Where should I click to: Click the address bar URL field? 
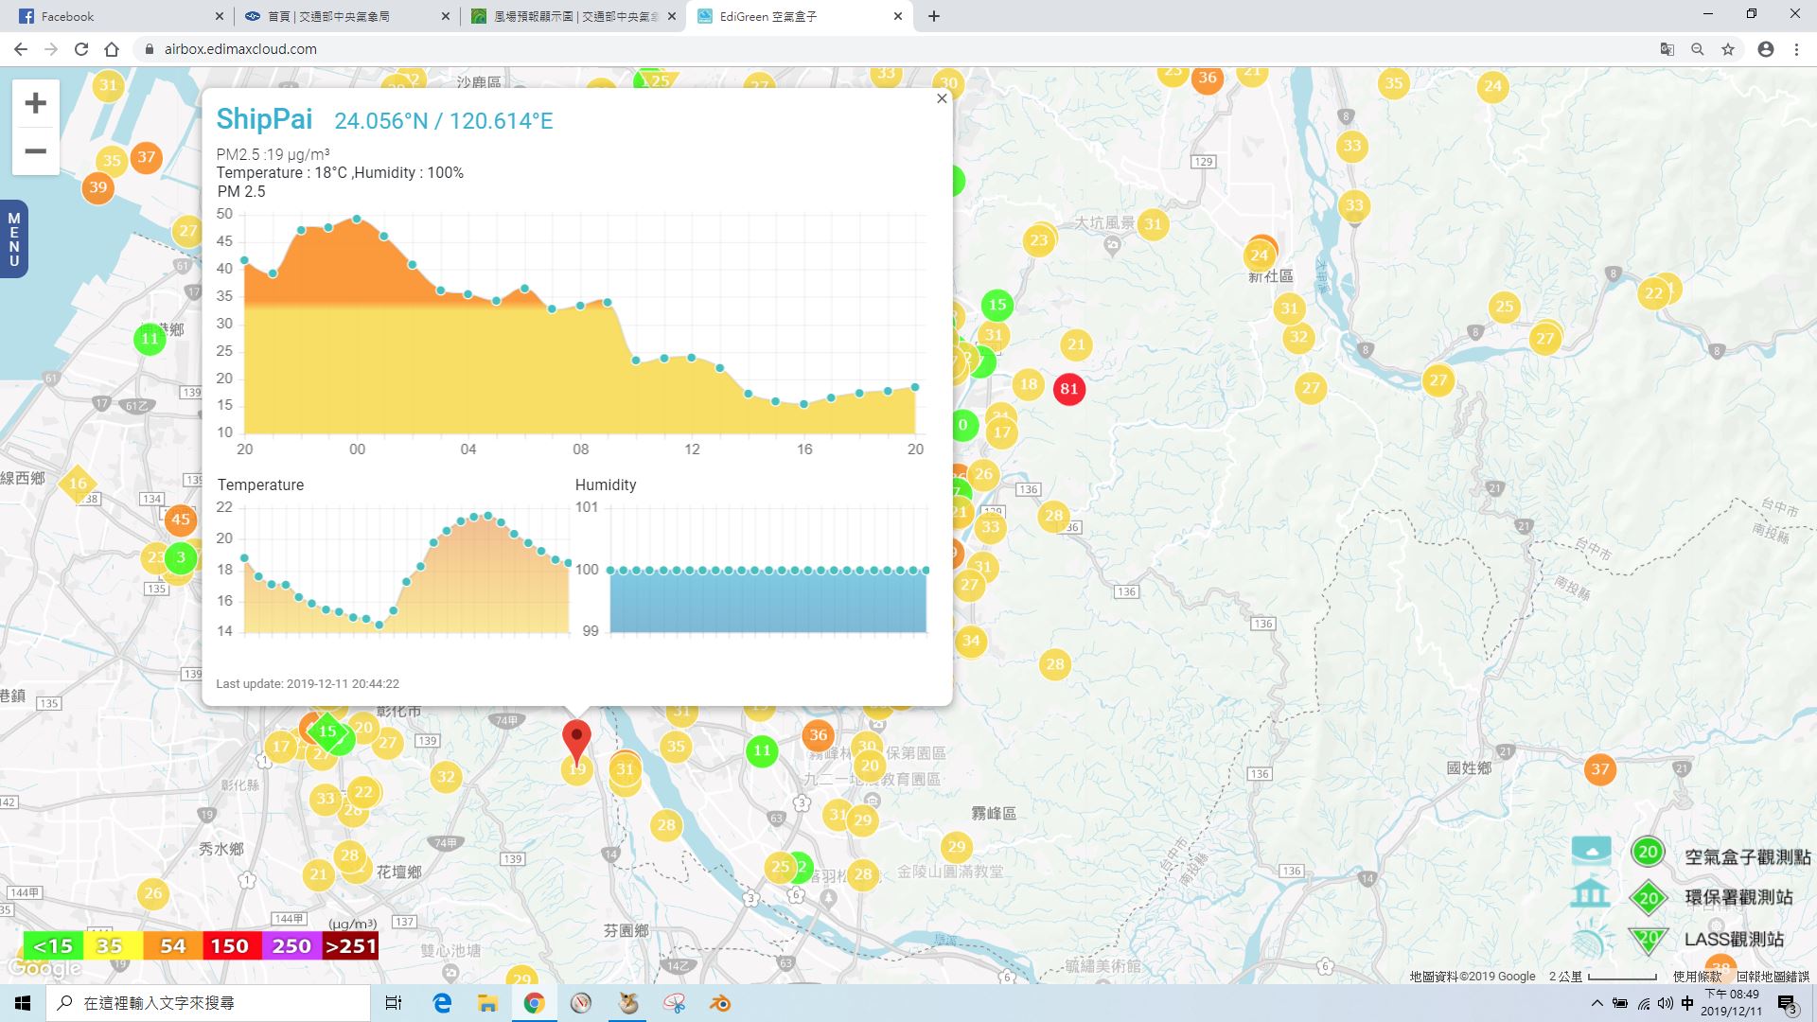tap(890, 49)
